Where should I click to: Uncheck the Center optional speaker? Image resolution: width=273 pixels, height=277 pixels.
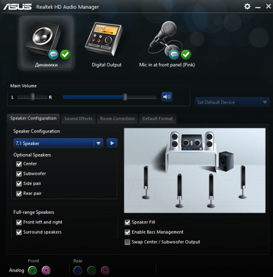pyautogui.click(x=19, y=164)
